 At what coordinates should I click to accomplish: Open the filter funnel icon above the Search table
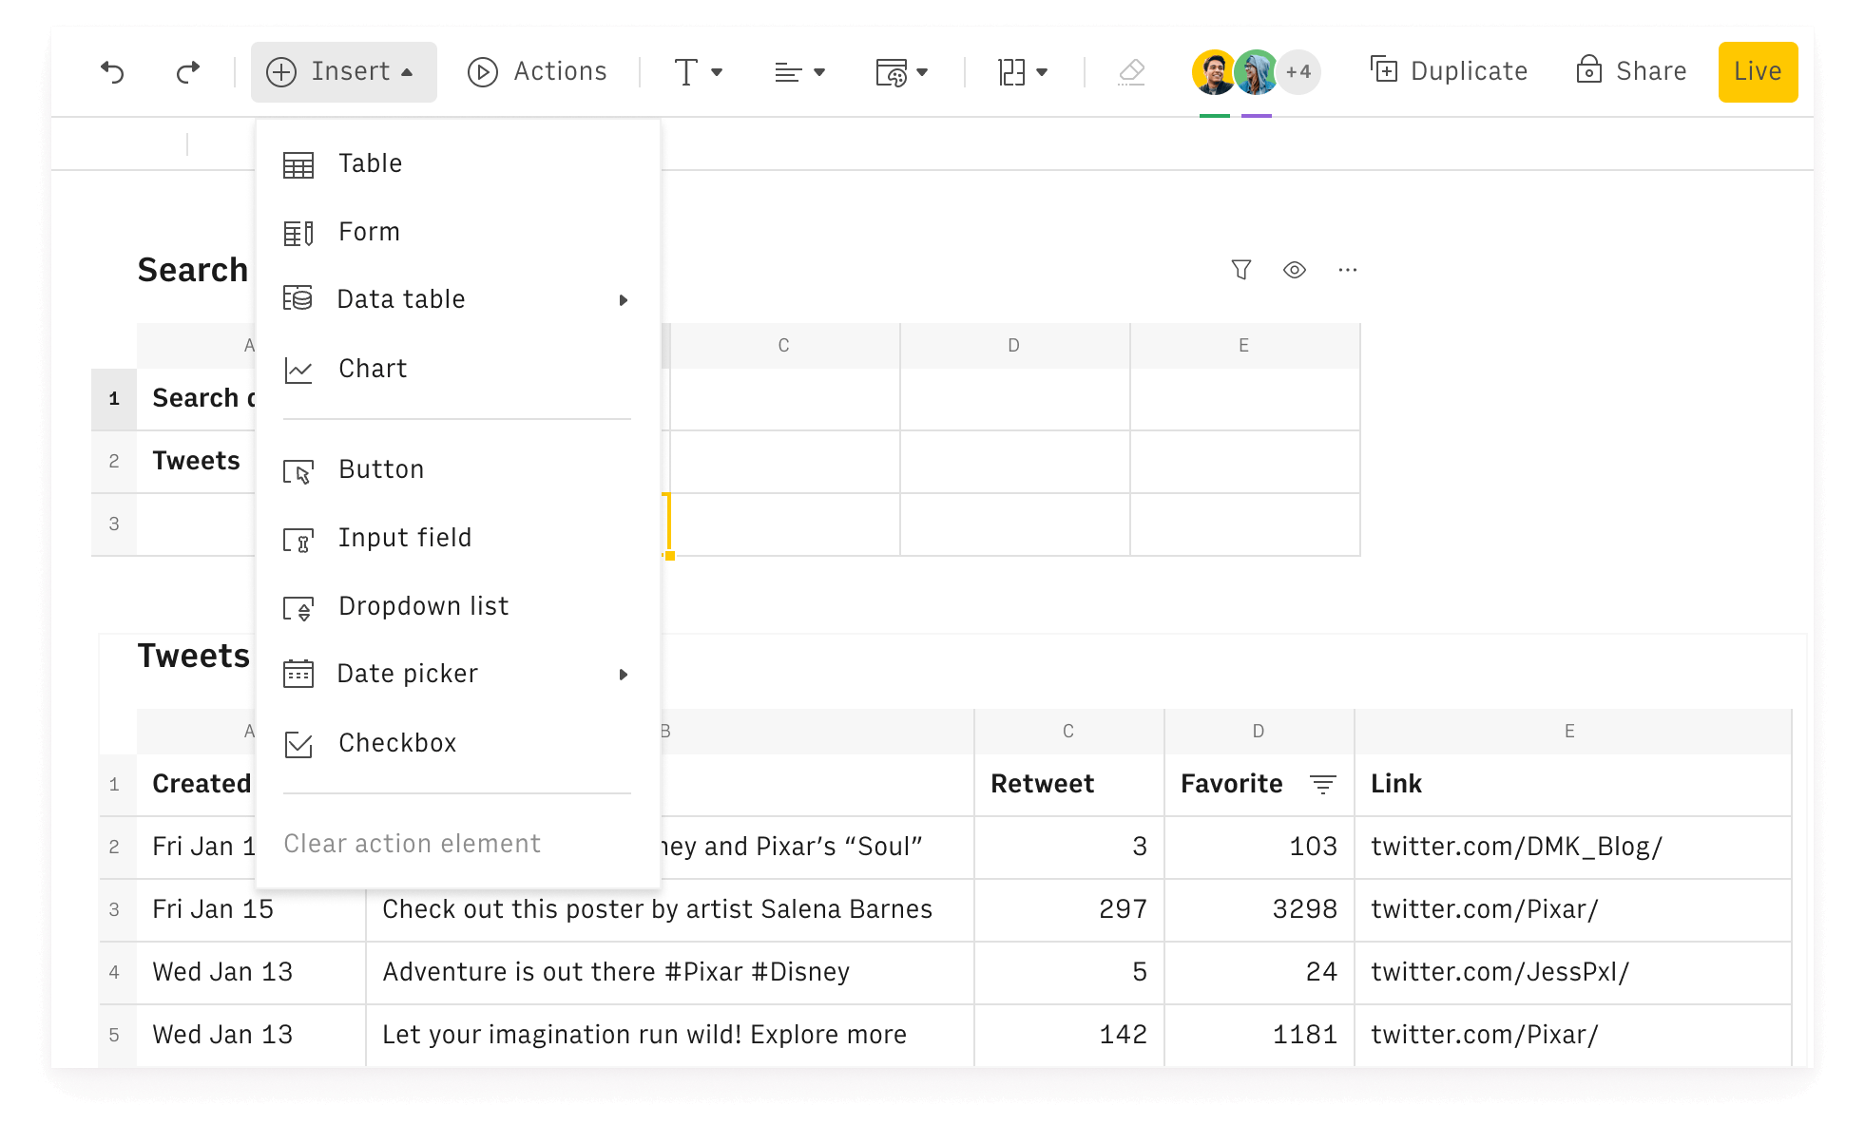1241,270
